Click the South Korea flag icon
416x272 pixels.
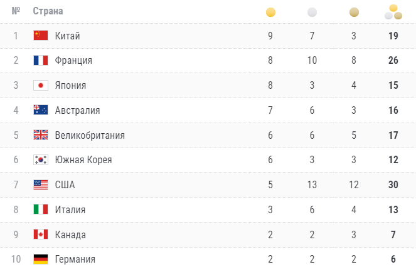pos(41,159)
